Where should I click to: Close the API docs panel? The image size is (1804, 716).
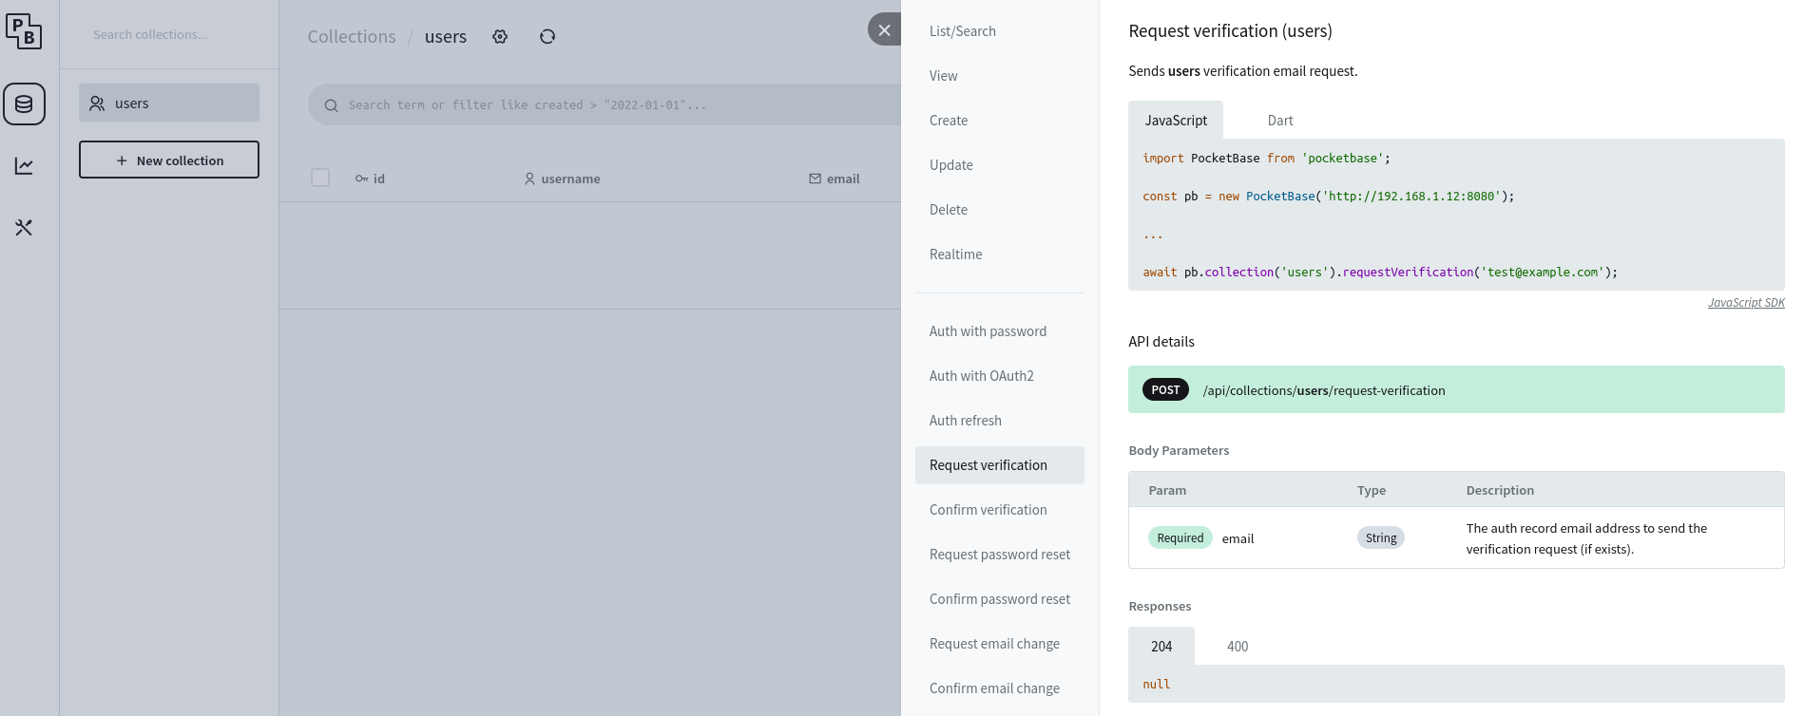pos(884,29)
